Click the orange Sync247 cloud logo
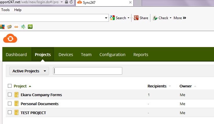 pyautogui.click(x=10, y=38)
